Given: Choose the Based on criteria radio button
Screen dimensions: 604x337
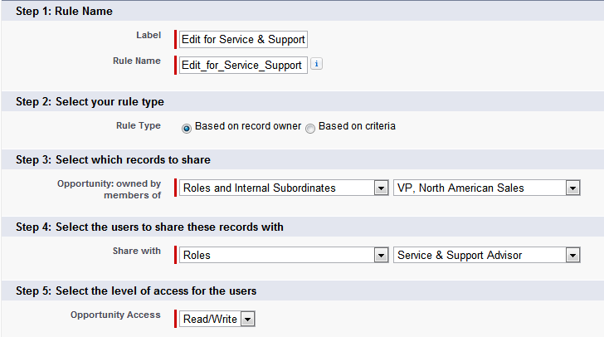Looking at the screenshot, I should 310,128.
